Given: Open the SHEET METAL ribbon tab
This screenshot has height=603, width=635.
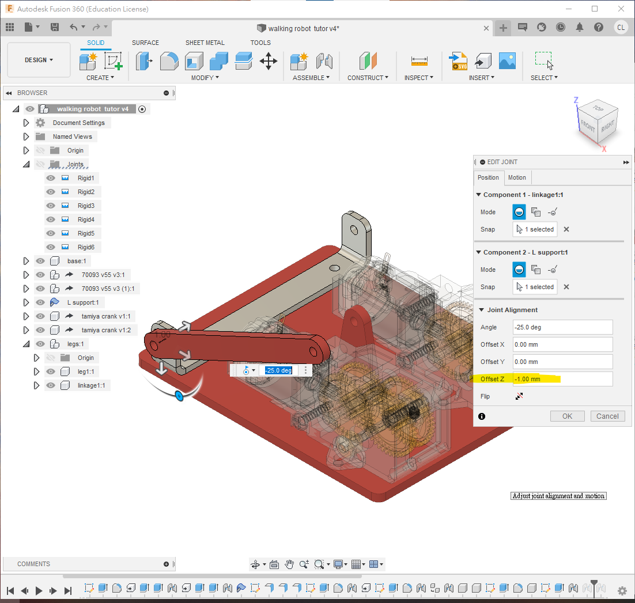Looking at the screenshot, I should pyautogui.click(x=205, y=43).
